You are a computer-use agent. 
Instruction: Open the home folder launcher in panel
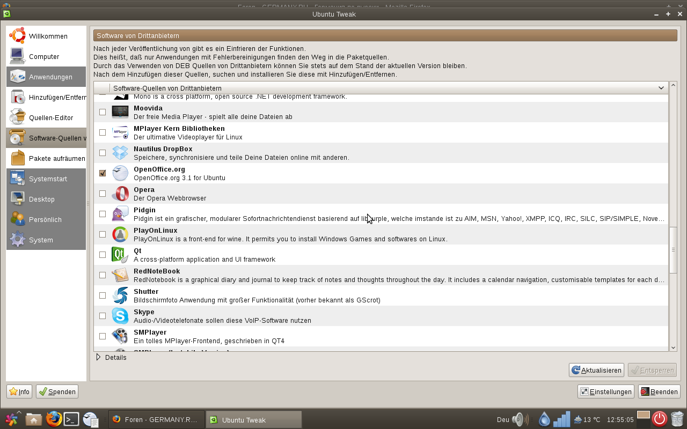(34, 419)
